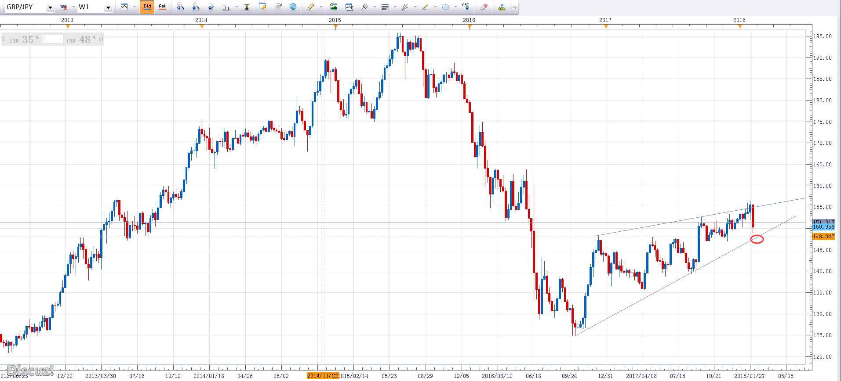This screenshot has height=381, width=841.
Task: Select the fan lines drawing tool
Action: click(405, 7)
